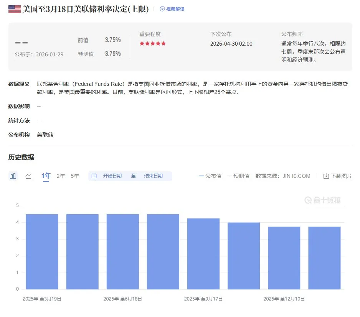Toggle the 公布值 legend series
Viewport: 360px width, 317px height.
[x=210, y=176]
